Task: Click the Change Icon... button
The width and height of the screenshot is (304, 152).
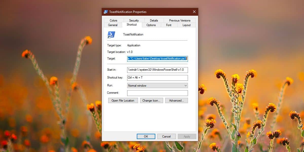Action: click(x=151, y=101)
